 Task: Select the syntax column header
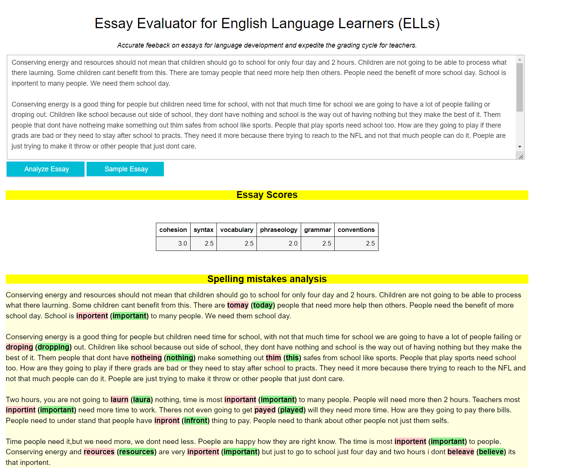point(204,230)
